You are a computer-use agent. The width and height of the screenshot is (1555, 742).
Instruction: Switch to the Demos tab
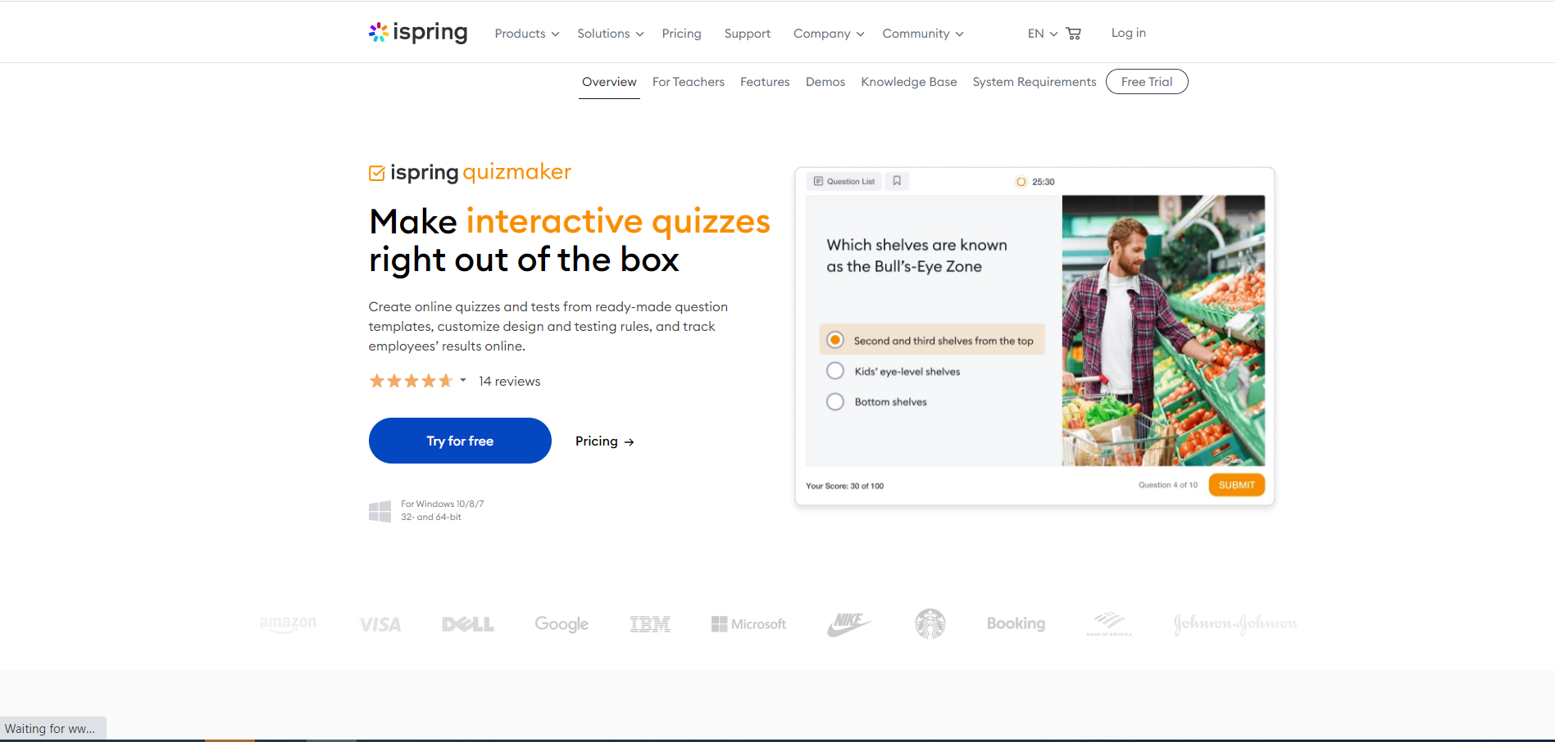[825, 82]
